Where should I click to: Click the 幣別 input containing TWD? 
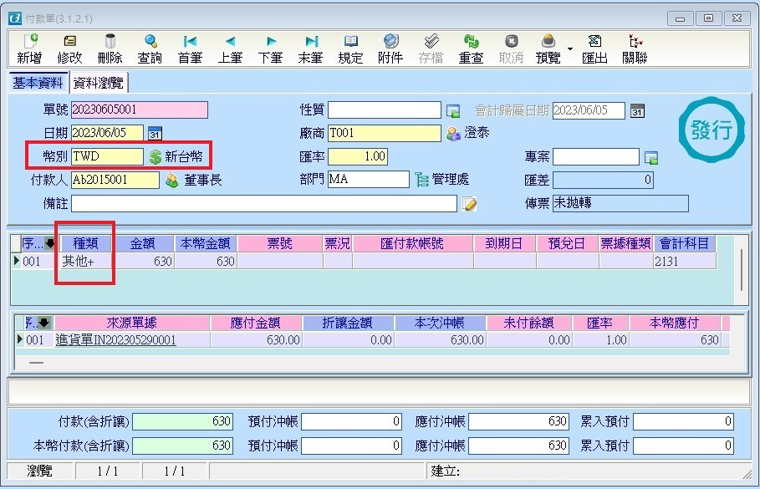tap(107, 156)
